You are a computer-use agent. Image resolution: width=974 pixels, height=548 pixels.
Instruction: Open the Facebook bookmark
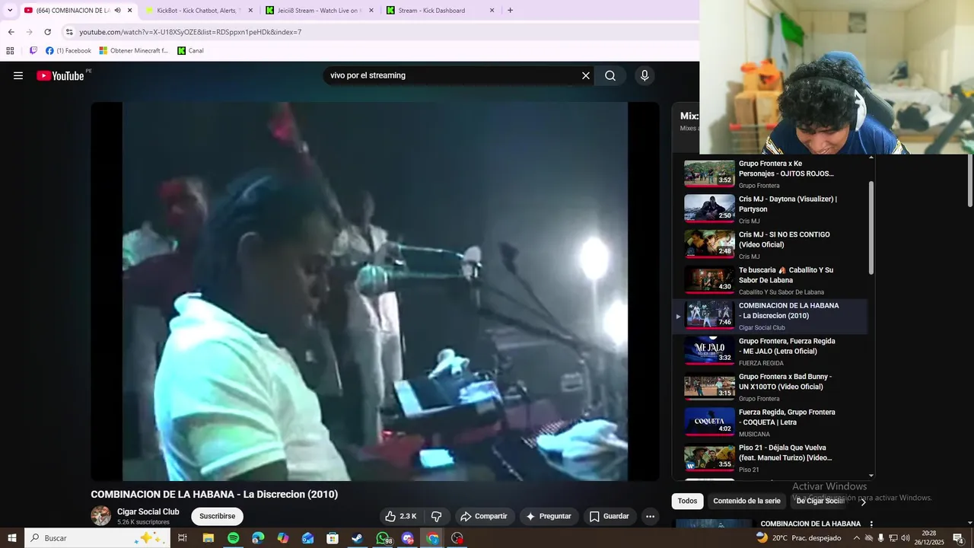click(x=68, y=51)
